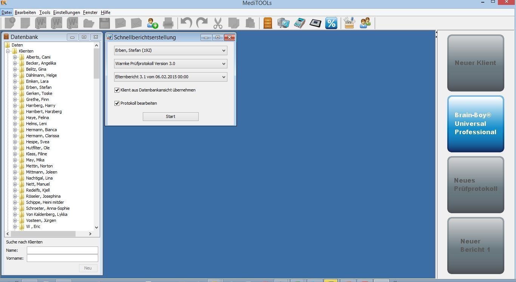Open the client dropdown 'Erben, Stefan (192)'
The width and height of the screenshot is (516, 282).
point(170,50)
